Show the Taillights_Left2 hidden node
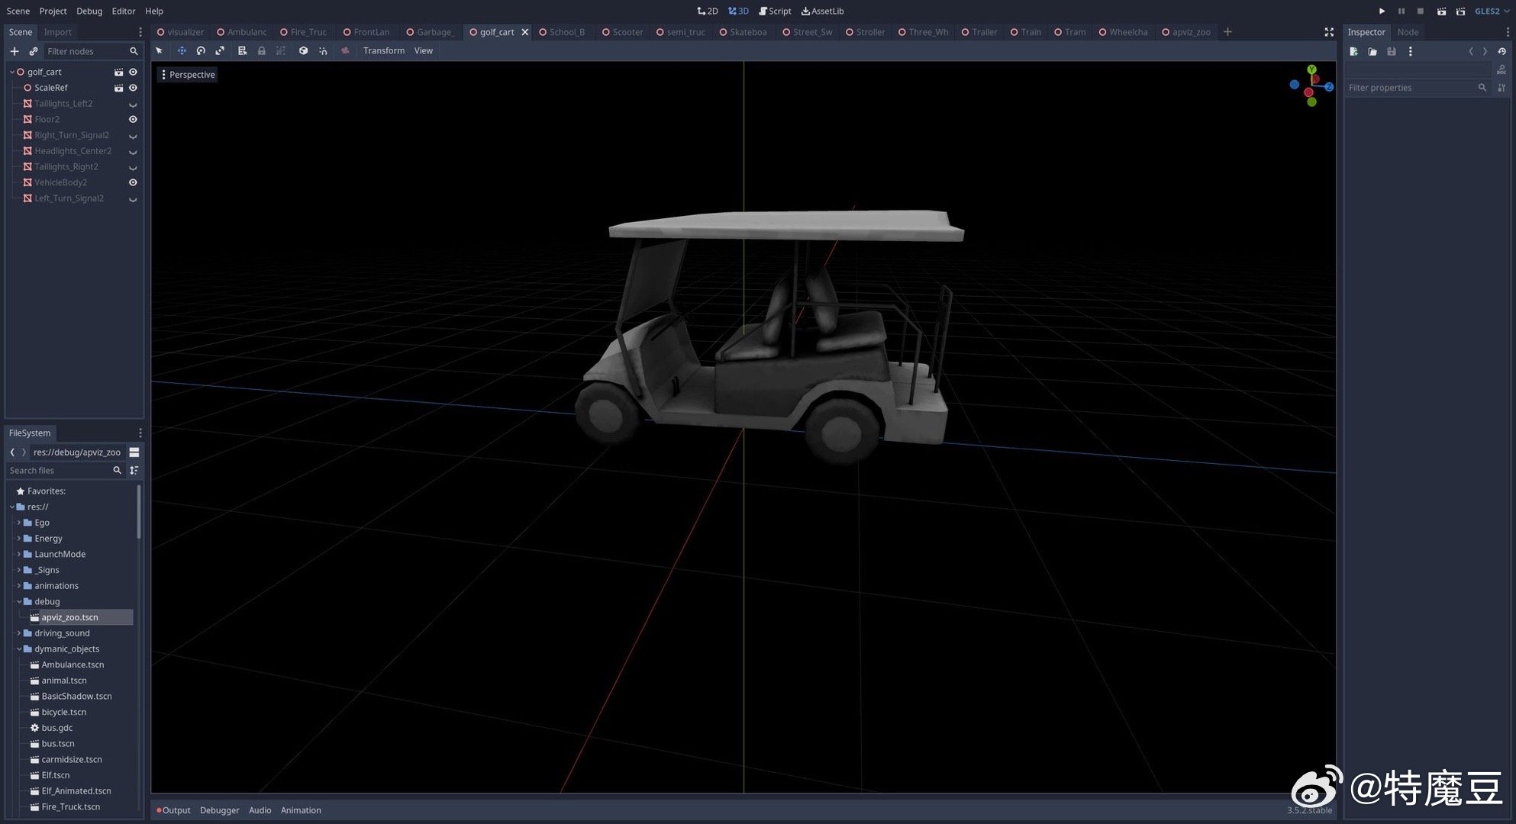Image resolution: width=1516 pixels, height=824 pixels. coord(133,105)
